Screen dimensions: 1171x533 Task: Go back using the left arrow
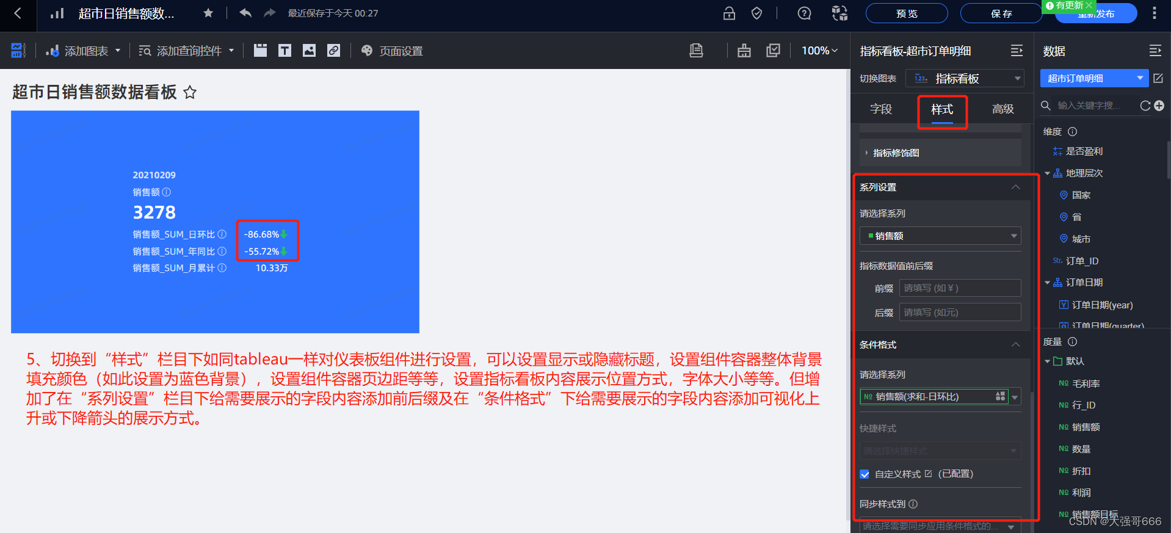pyautogui.click(x=18, y=13)
